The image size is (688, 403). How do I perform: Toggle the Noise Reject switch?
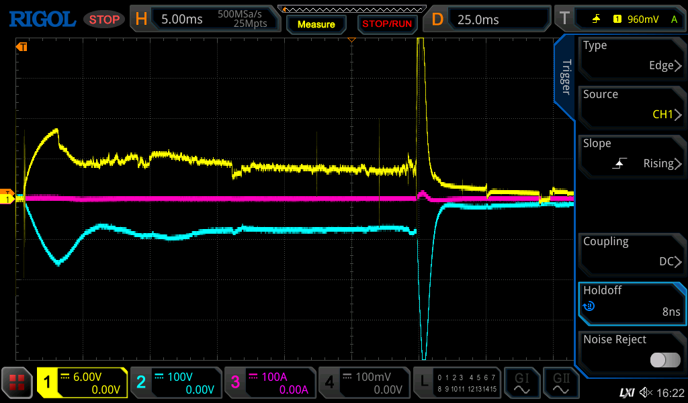click(x=664, y=360)
